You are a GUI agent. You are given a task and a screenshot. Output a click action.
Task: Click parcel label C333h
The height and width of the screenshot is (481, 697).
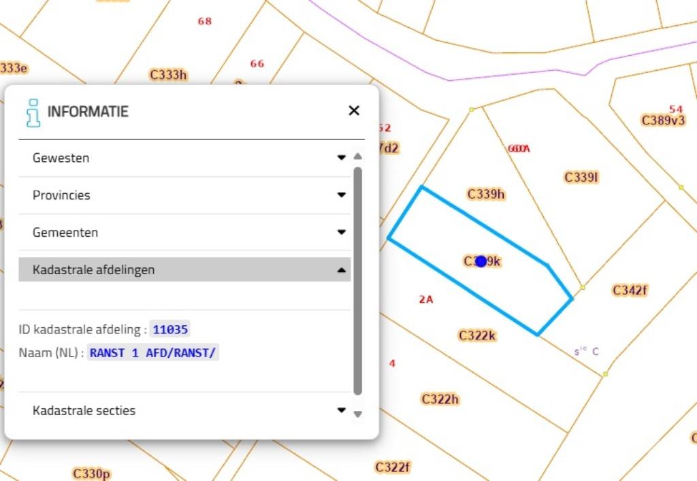(167, 75)
